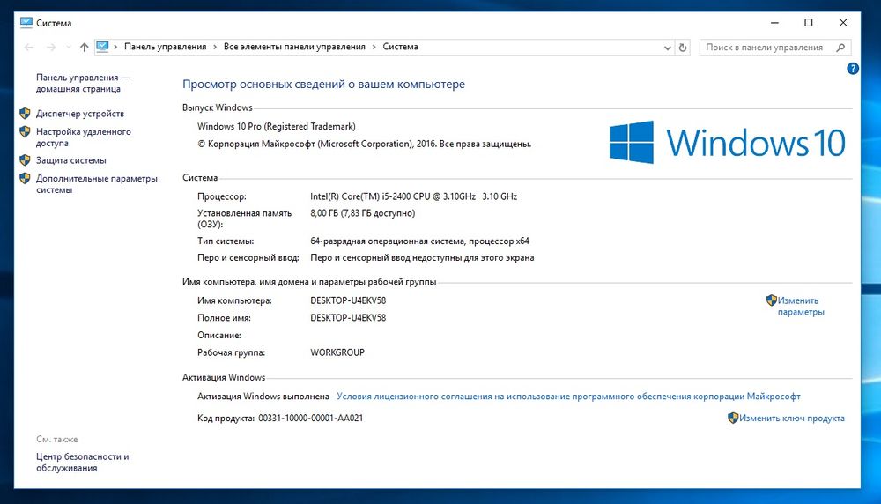Open Дополнительные параметры системы
881x504 pixels.
(x=97, y=184)
